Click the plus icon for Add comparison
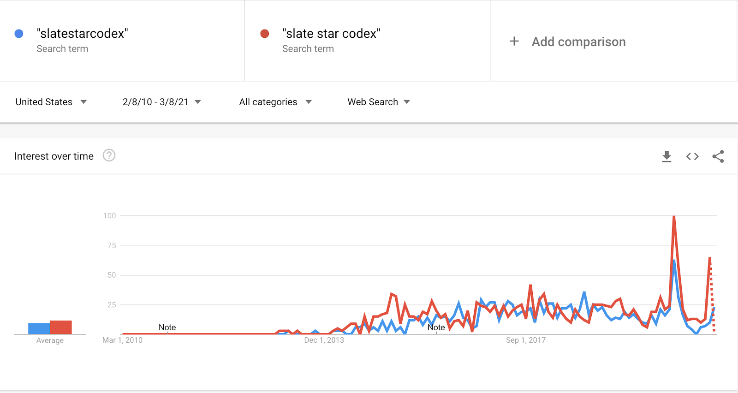 tap(514, 42)
